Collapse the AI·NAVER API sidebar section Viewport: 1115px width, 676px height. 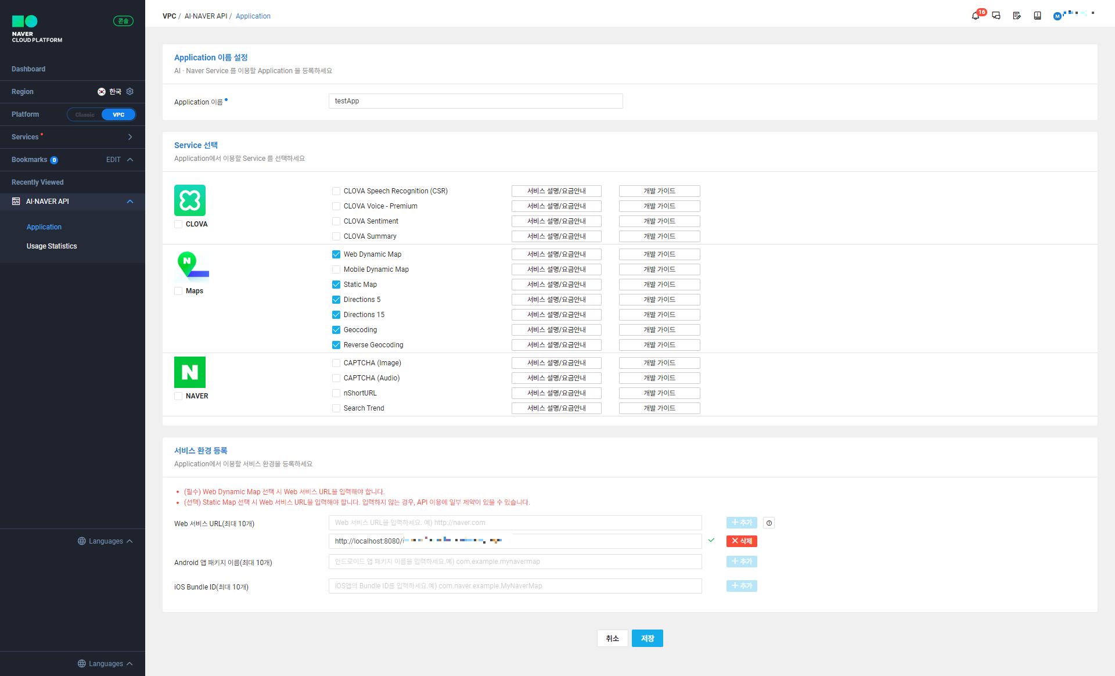pos(130,202)
